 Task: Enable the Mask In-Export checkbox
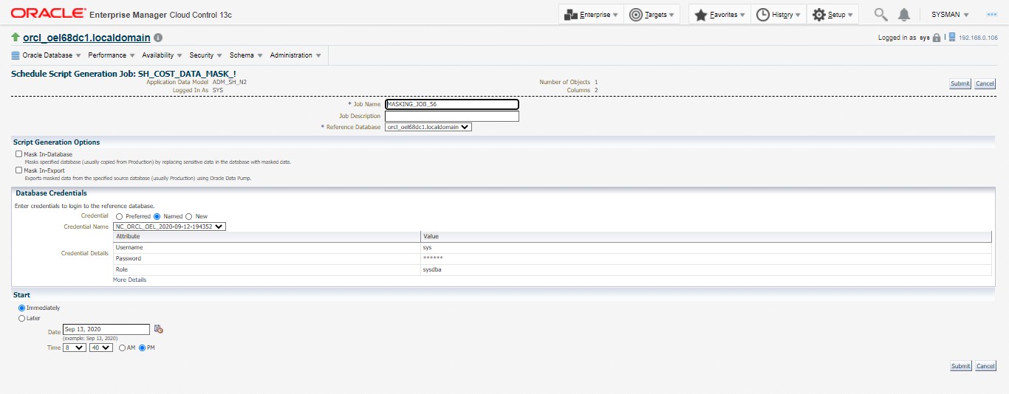18,170
